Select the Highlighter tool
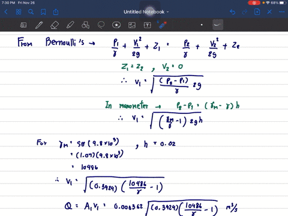This screenshot has width=288, height=216. pos(70,25)
